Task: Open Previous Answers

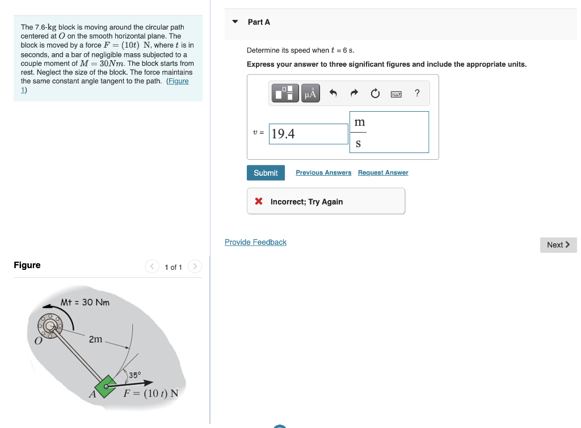Action: (x=323, y=172)
